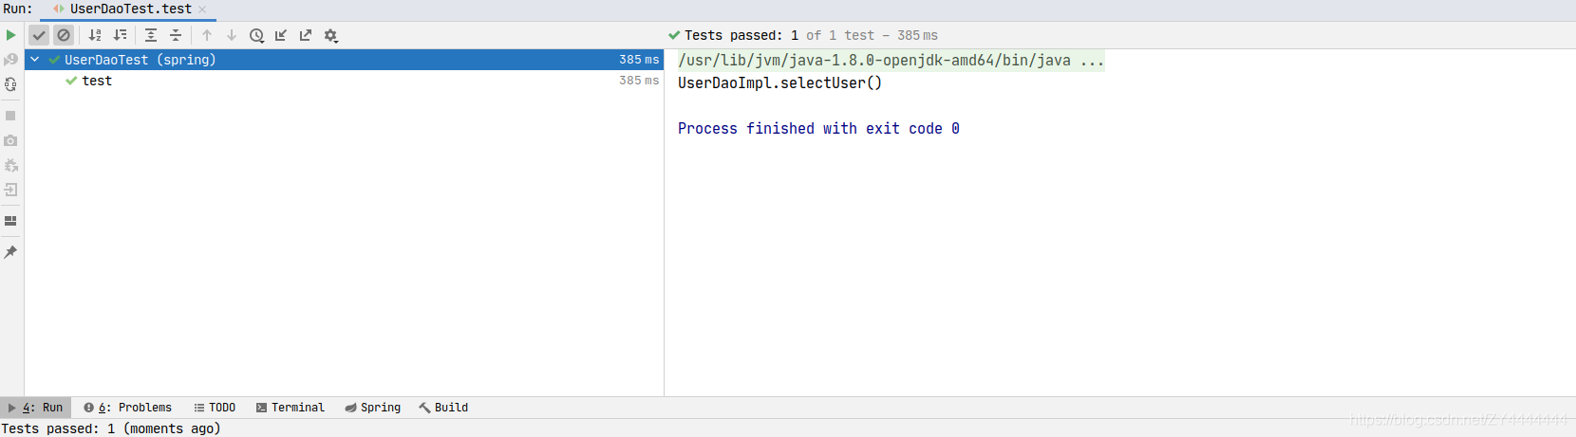Toggle Show Passed tests filter

[39, 35]
